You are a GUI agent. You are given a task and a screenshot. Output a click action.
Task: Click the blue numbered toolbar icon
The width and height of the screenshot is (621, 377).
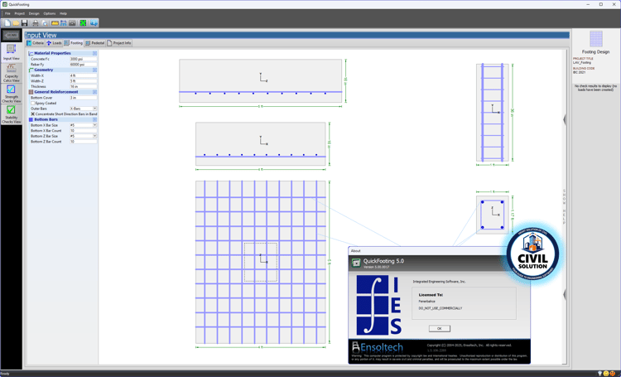pyautogui.click(x=64, y=23)
